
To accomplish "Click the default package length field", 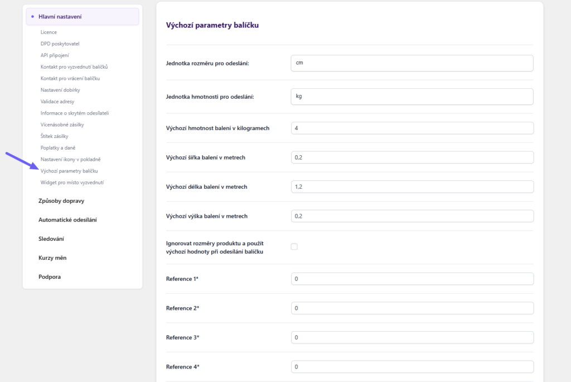I will coord(412,187).
